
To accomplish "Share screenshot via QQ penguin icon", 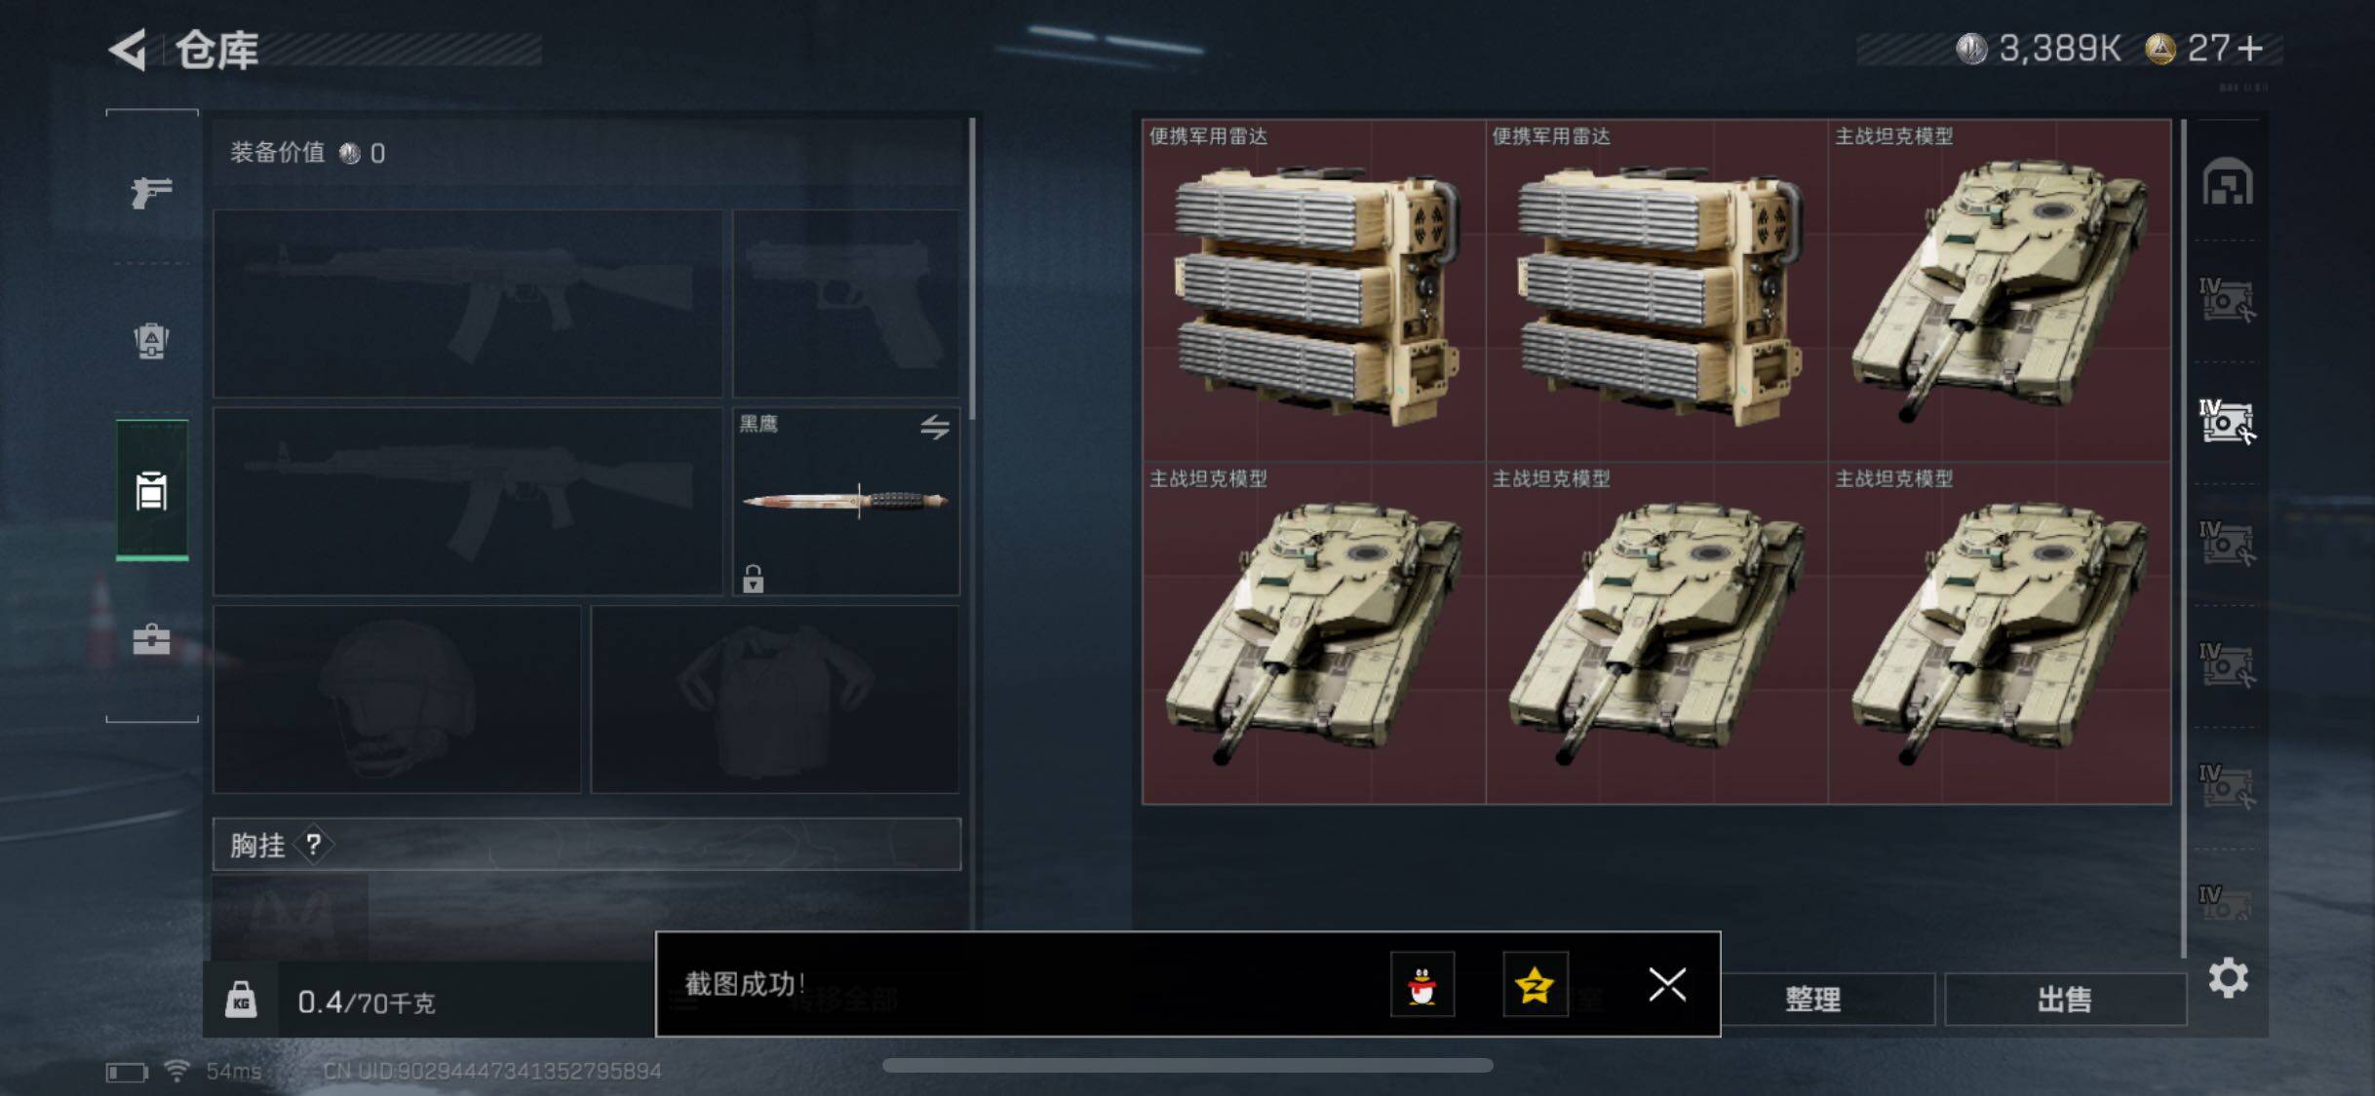I will pos(1421,984).
